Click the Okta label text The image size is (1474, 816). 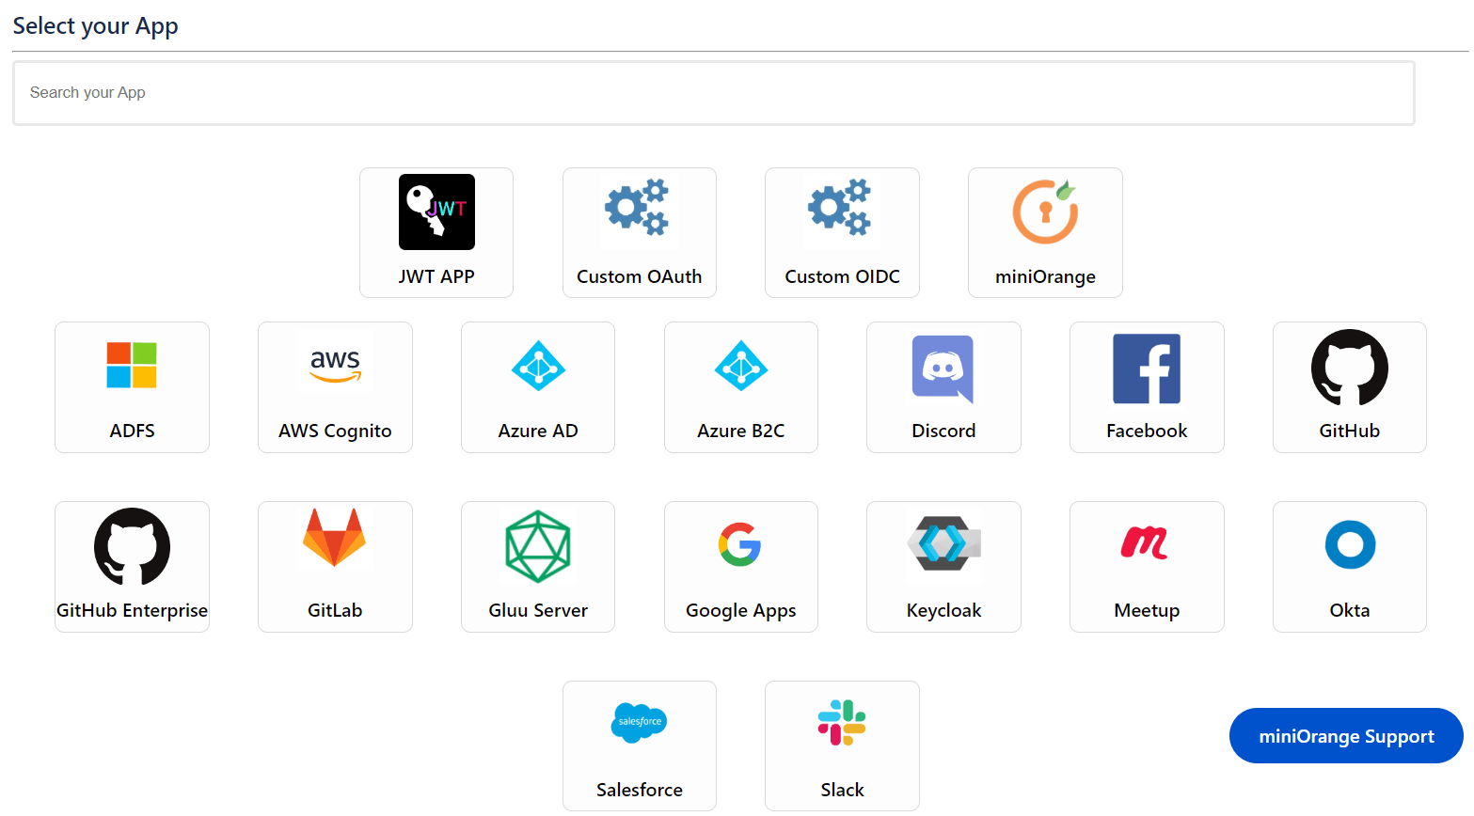(1350, 610)
